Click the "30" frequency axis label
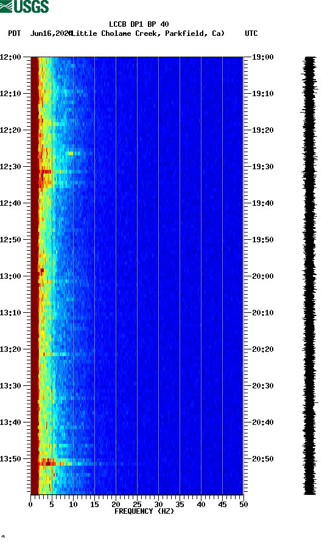The image size is (336, 543). pos(158,505)
